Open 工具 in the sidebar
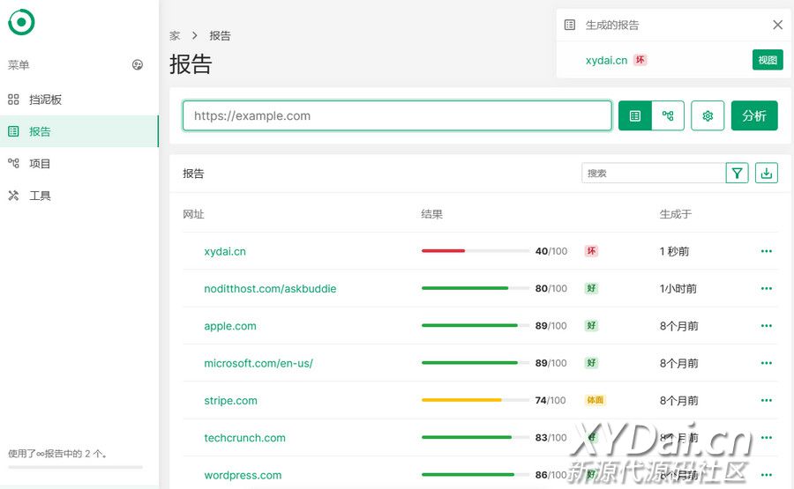 40,196
